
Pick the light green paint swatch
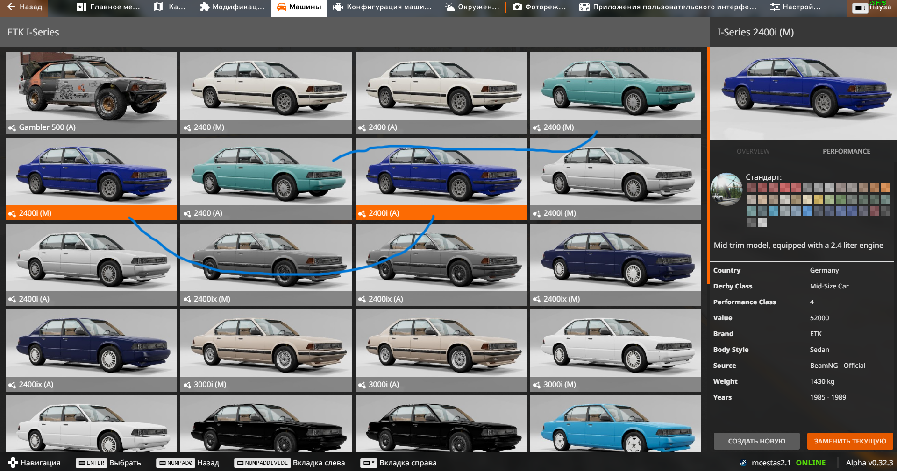click(x=829, y=199)
